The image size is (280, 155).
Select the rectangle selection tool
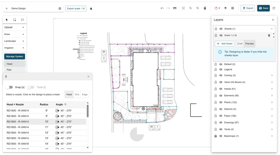pyautogui.click(x=15, y=20)
